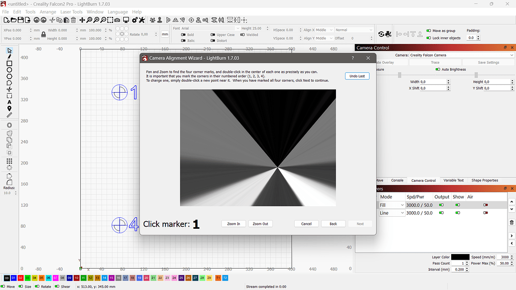Select the Polygon hexagon tool
This screenshot has height=290, width=516.
point(9,76)
